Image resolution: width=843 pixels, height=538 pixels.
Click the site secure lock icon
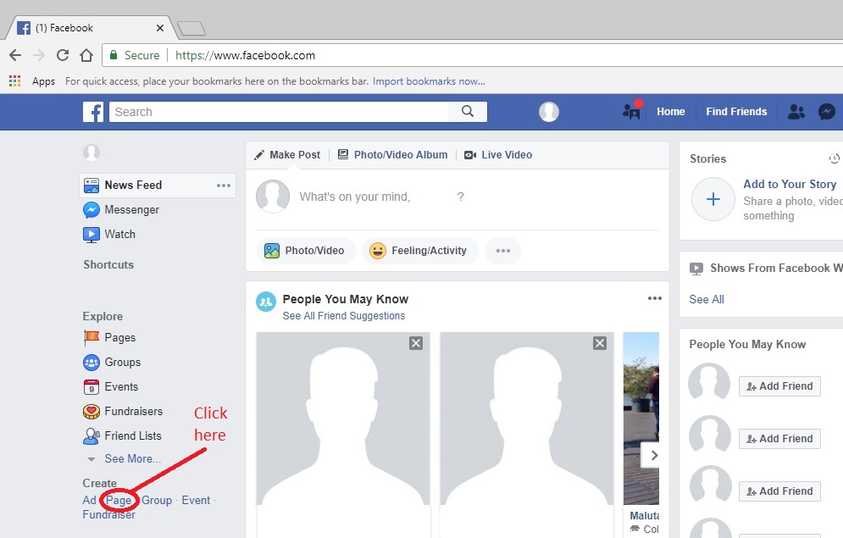coord(114,55)
